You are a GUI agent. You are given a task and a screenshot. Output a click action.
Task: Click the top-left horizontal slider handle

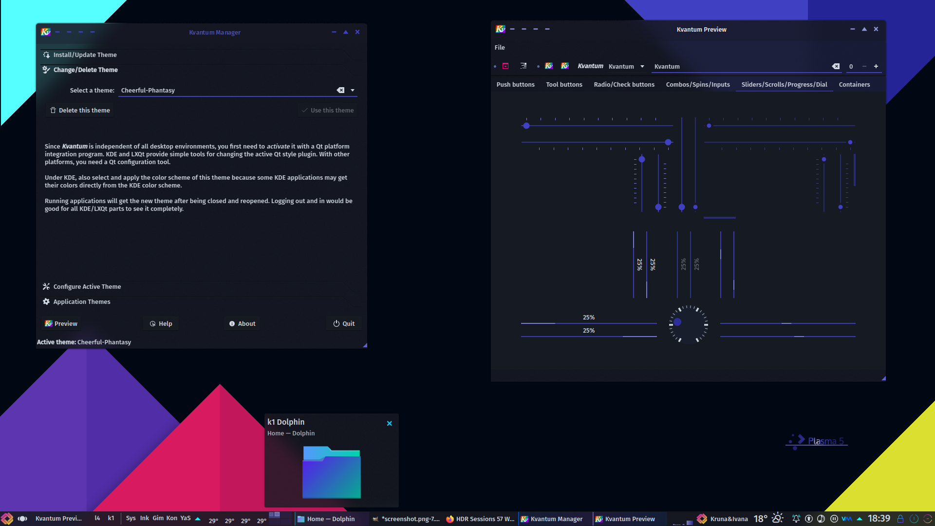[x=526, y=126]
